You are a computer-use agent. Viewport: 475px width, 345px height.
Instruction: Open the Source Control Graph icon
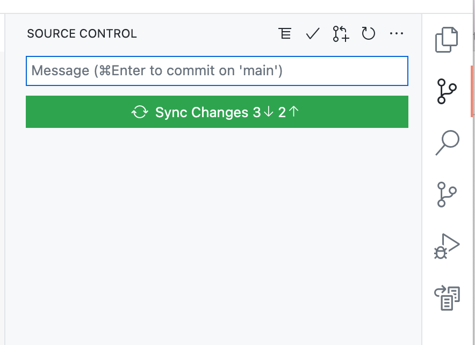tap(446, 195)
